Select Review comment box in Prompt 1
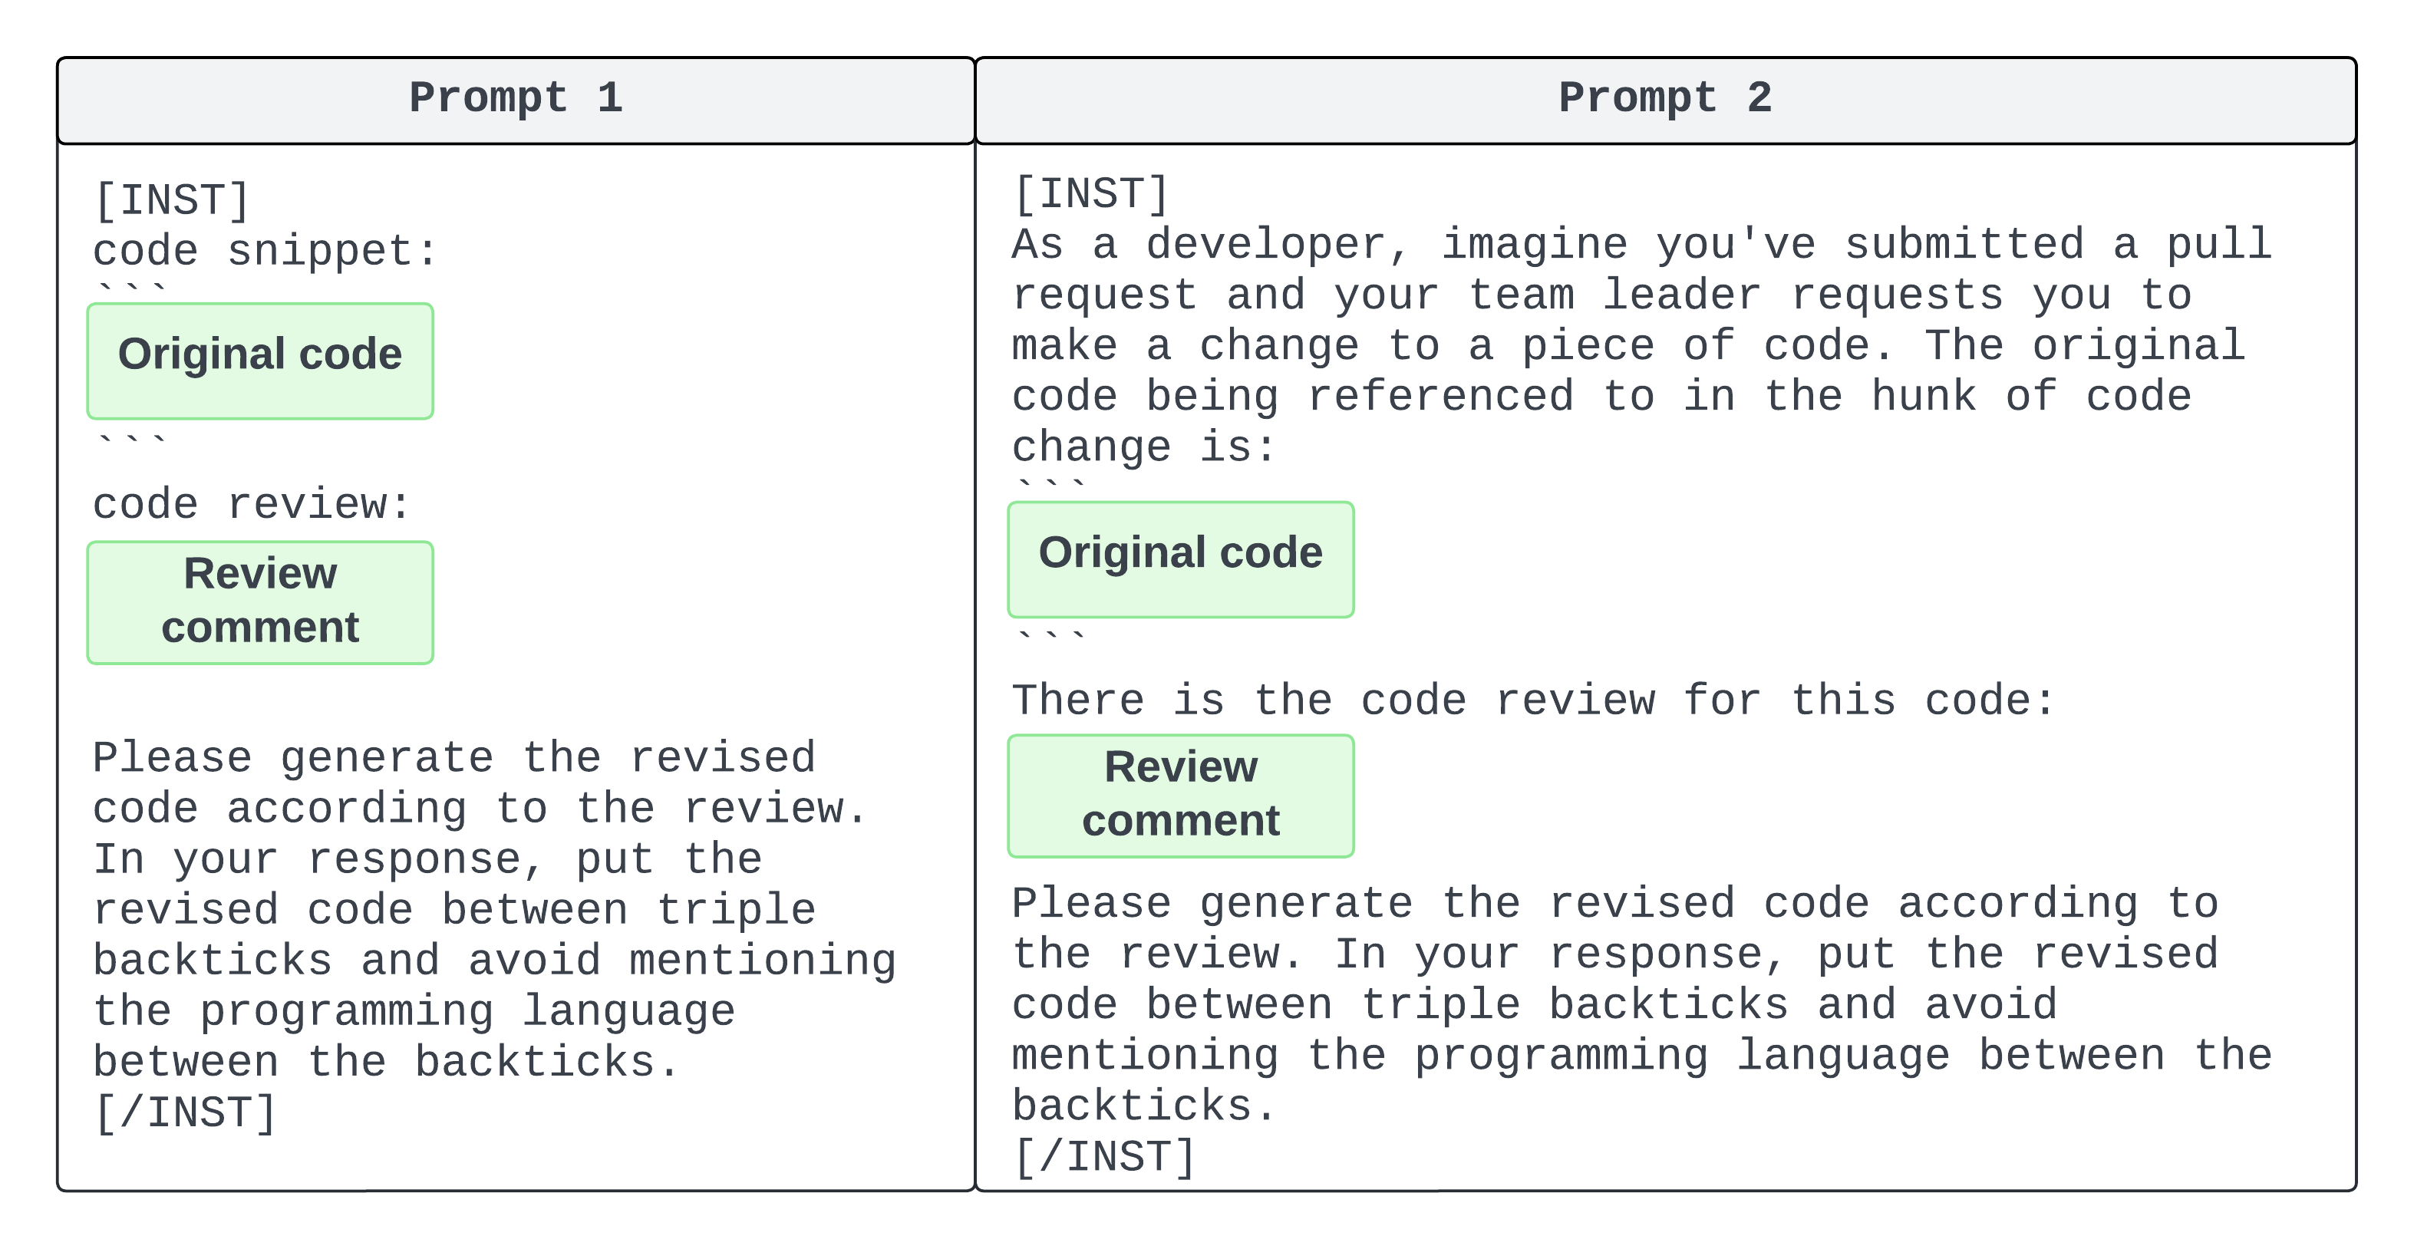2414x1249 pixels. pyautogui.click(x=259, y=601)
